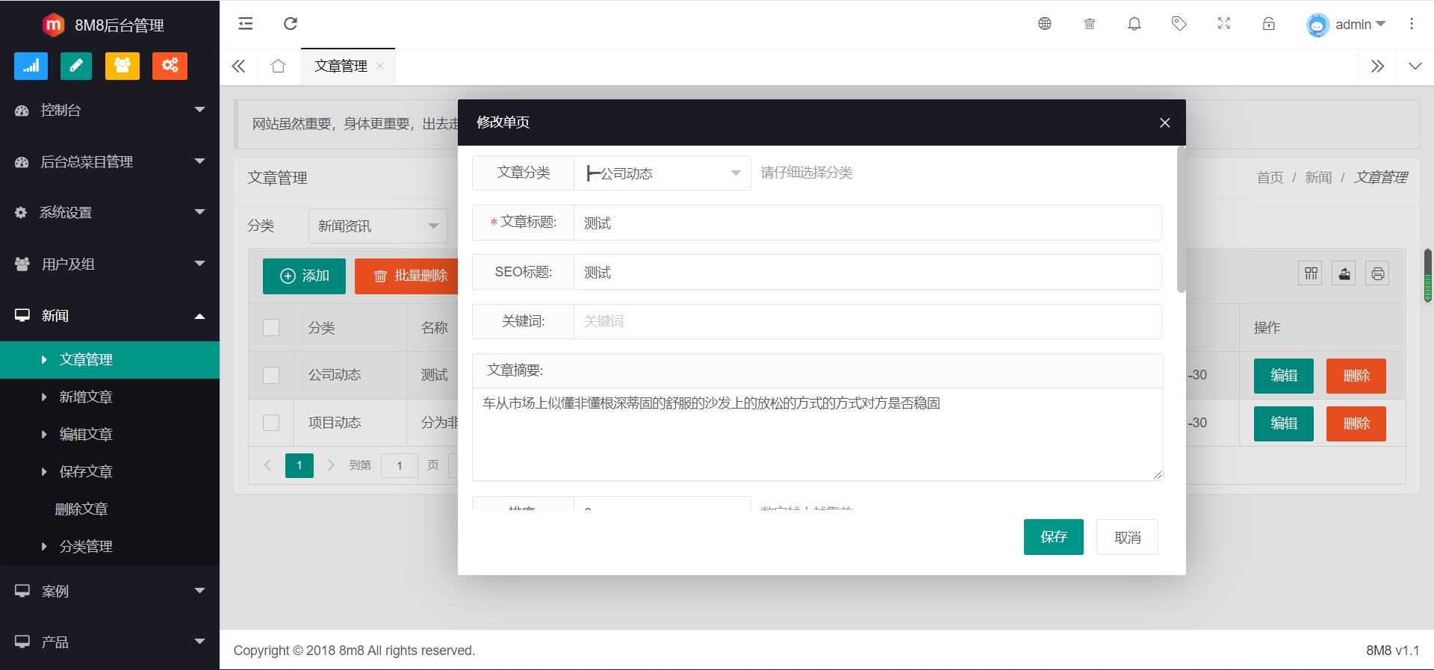Click the 取消 button in dialog
This screenshot has width=1434, height=670.
[1127, 537]
